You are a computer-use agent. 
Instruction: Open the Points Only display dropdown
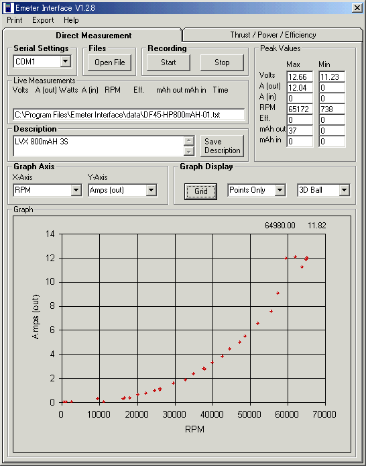(280, 190)
